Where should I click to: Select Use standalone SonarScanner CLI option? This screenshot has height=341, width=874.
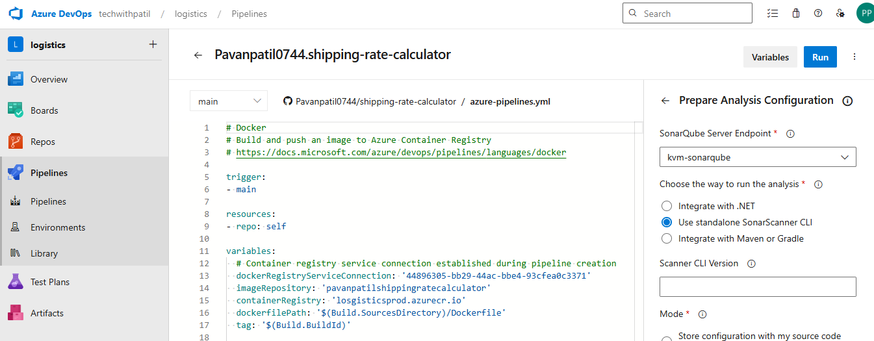(666, 222)
